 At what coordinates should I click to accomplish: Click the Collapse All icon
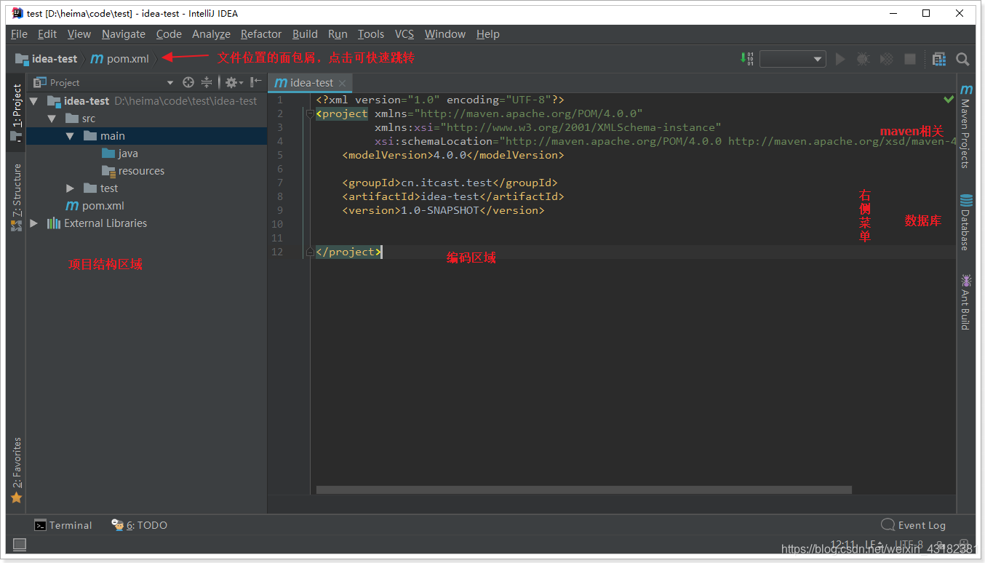[207, 82]
